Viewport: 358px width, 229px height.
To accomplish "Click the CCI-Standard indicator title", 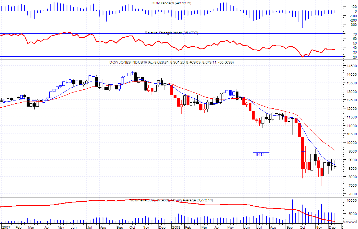I will [171, 3].
